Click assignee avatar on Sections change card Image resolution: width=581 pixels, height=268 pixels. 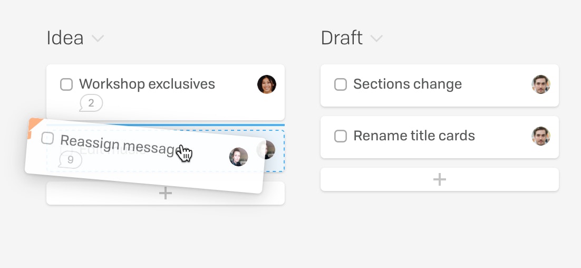pyautogui.click(x=541, y=84)
